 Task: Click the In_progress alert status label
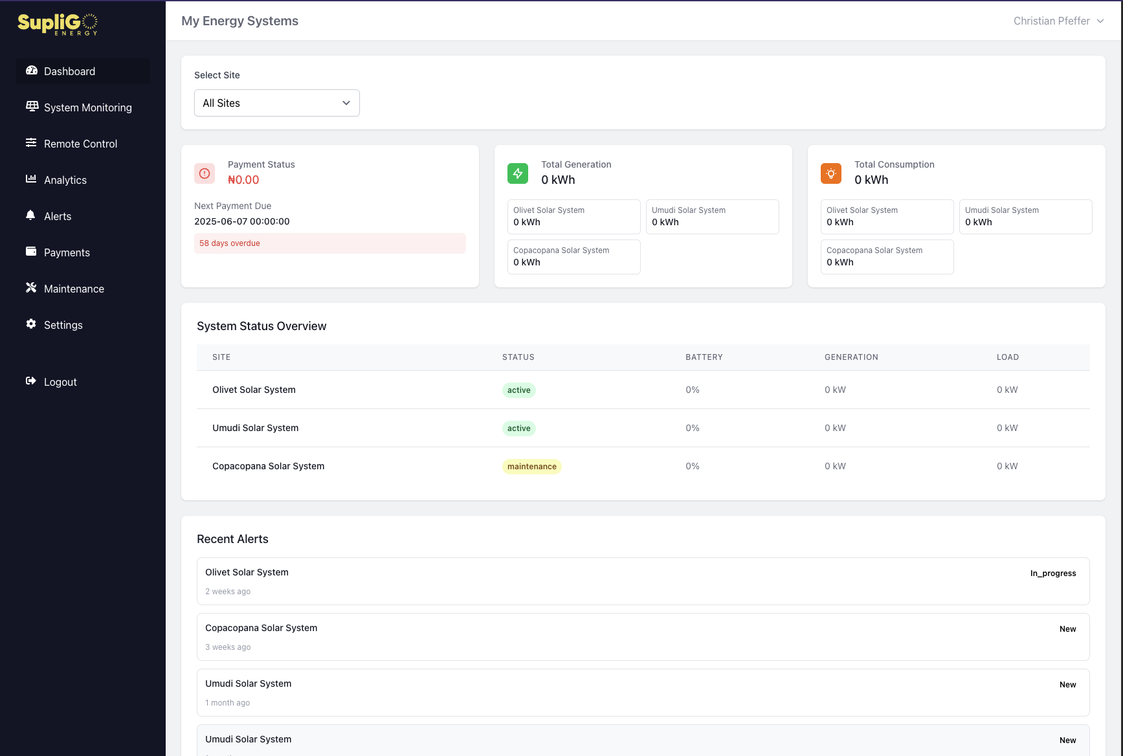pos(1053,573)
